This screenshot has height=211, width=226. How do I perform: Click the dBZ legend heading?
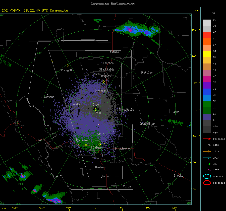pyautogui.click(x=213, y=13)
